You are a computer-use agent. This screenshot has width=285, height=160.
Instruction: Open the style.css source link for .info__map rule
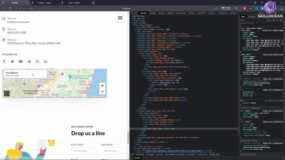[273, 30]
